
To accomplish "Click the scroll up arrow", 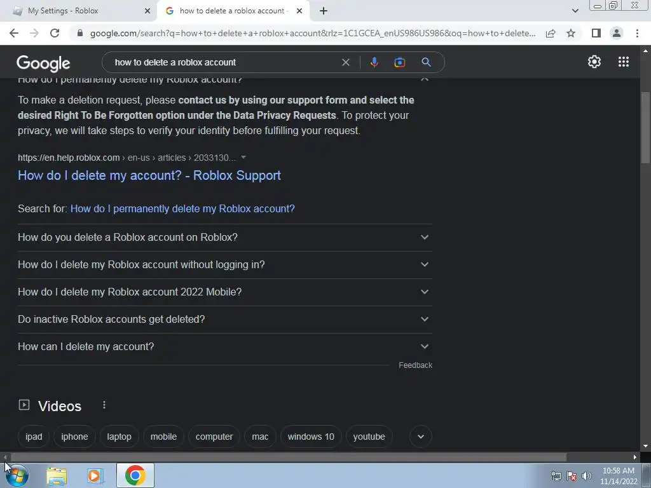I will (x=645, y=51).
